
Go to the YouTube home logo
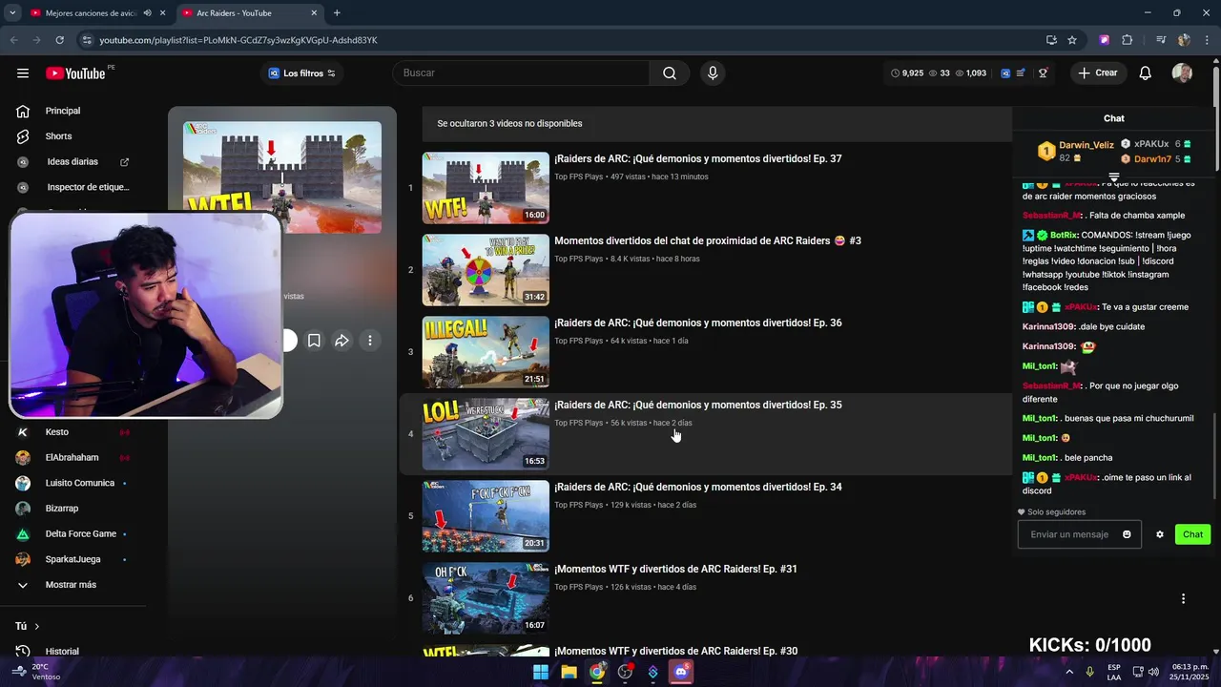tap(75, 73)
